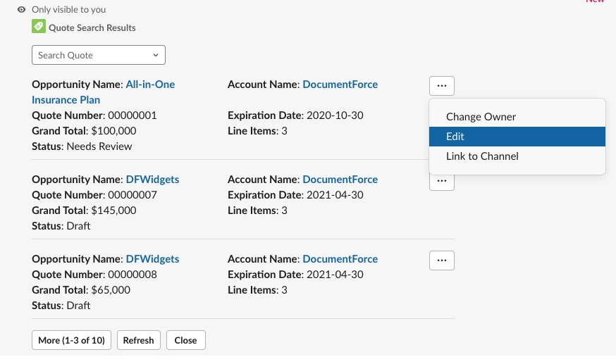Click the Quote Search Results heading
Image resolution: width=616 pixels, height=364 pixels.
(x=92, y=28)
